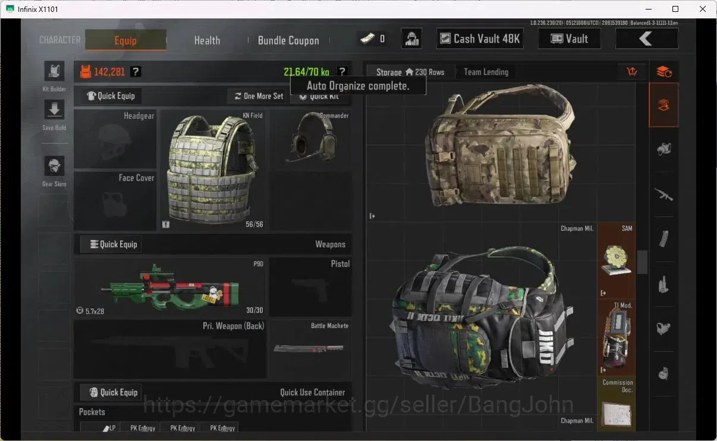The width and height of the screenshot is (717, 441).
Task: Maximize the Infinix X1101 window
Action: [x=675, y=9]
